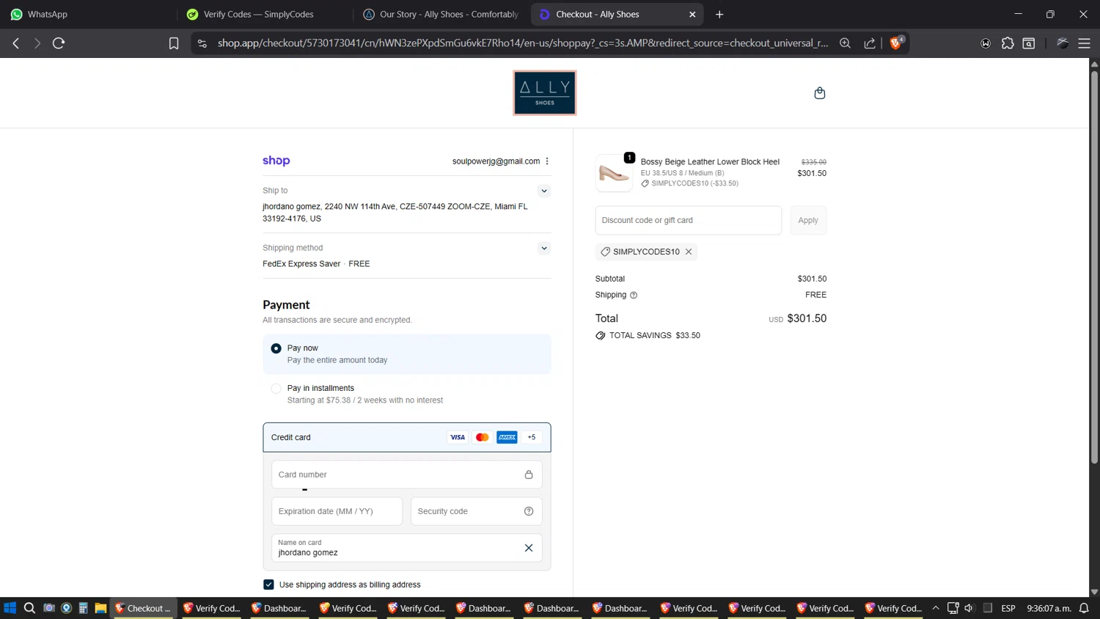1100x619 pixels.
Task: Click the Name on card field
Action: point(407,548)
